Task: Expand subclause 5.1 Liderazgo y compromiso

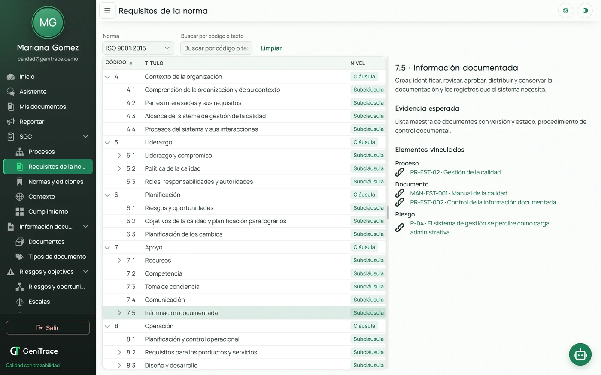Action: pos(119,156)
